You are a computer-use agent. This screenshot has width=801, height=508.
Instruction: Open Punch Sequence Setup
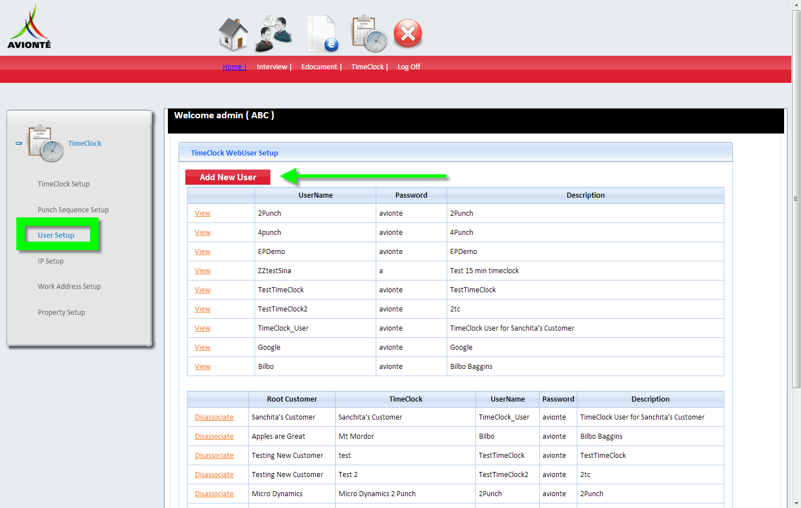click(73, 210)
